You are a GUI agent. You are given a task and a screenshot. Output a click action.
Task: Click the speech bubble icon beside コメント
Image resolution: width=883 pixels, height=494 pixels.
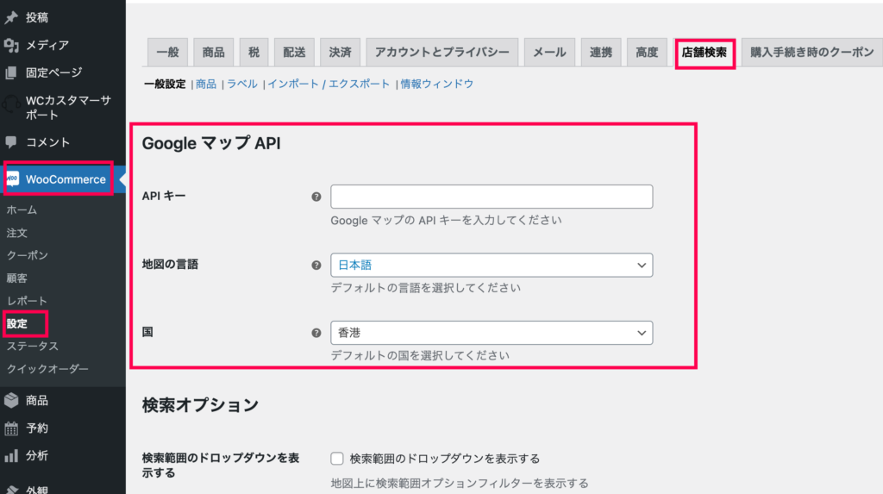pyautogui.click(x=11, y=142)
